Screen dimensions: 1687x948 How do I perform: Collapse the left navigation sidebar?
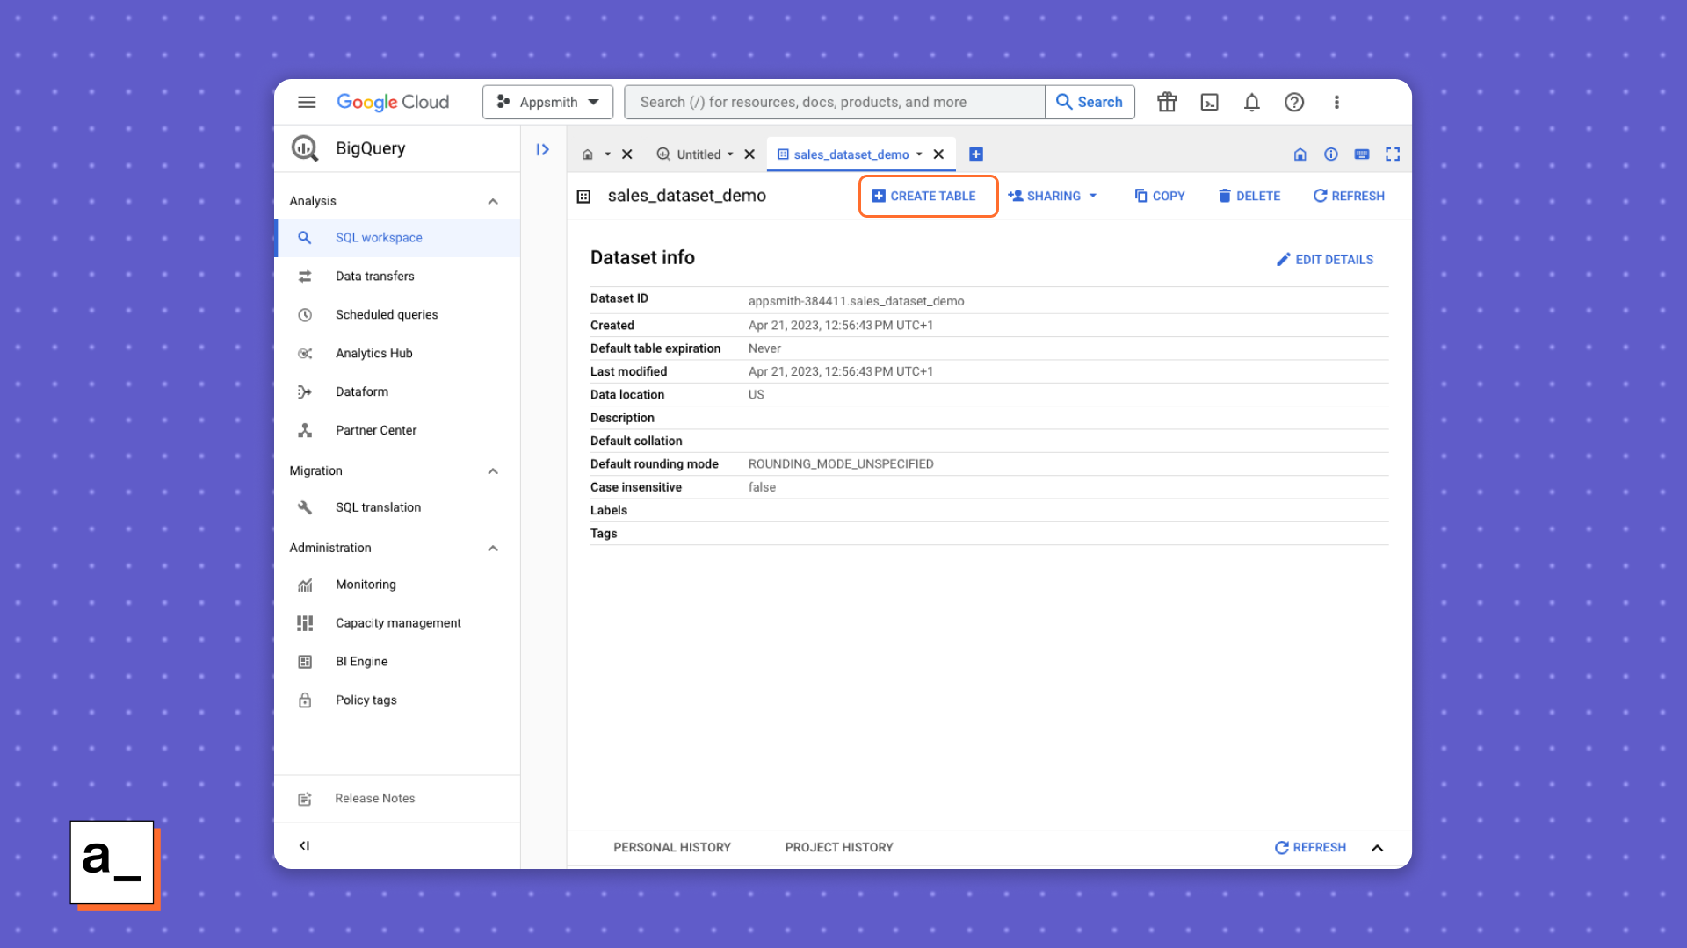click(305, 846)
